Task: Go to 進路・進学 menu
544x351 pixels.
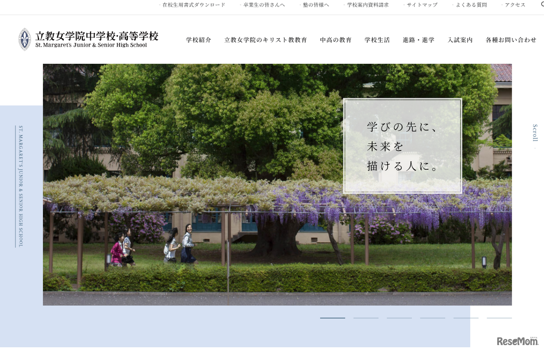Action: (x=419, y=40)
